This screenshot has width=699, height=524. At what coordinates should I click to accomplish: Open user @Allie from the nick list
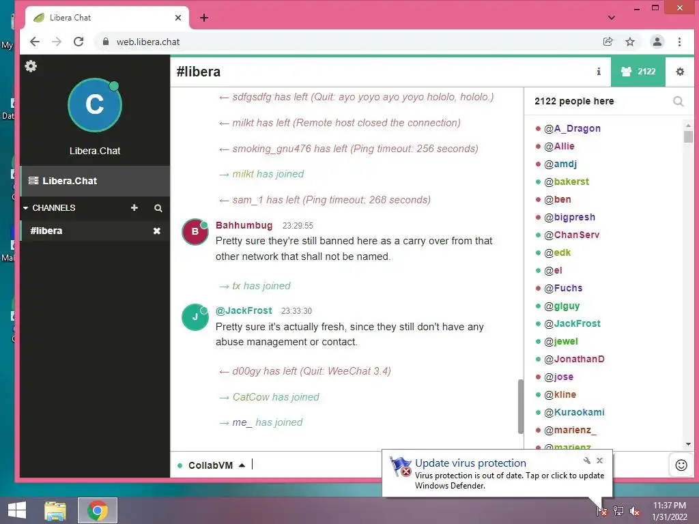[559, 146]
